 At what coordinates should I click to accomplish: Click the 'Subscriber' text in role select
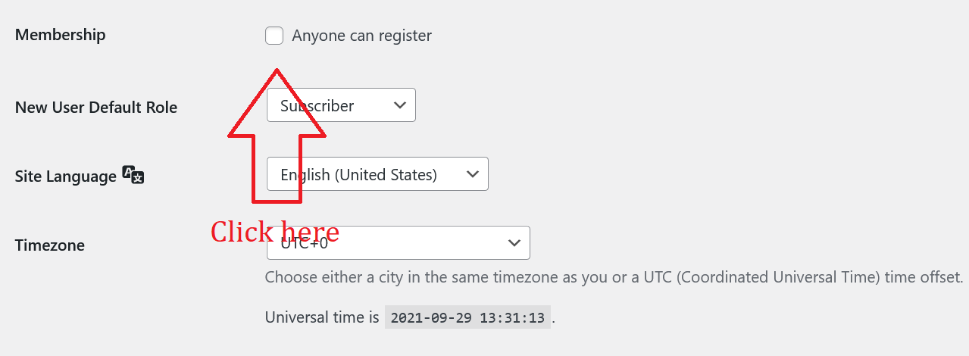tap(317, 106)
